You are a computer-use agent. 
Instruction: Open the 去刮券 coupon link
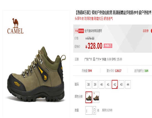[146, 31]
